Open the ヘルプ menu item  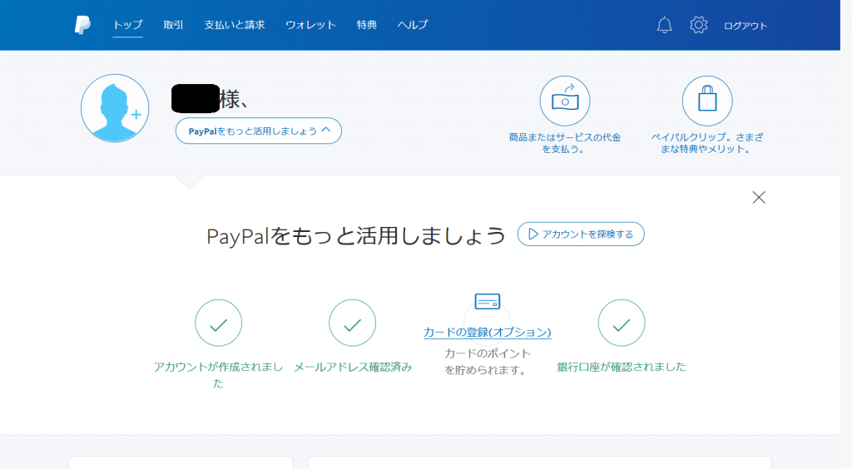(413, 25)
